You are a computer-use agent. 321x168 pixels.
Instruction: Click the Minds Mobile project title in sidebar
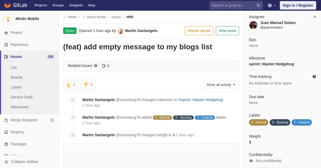(x=27, y=19)
